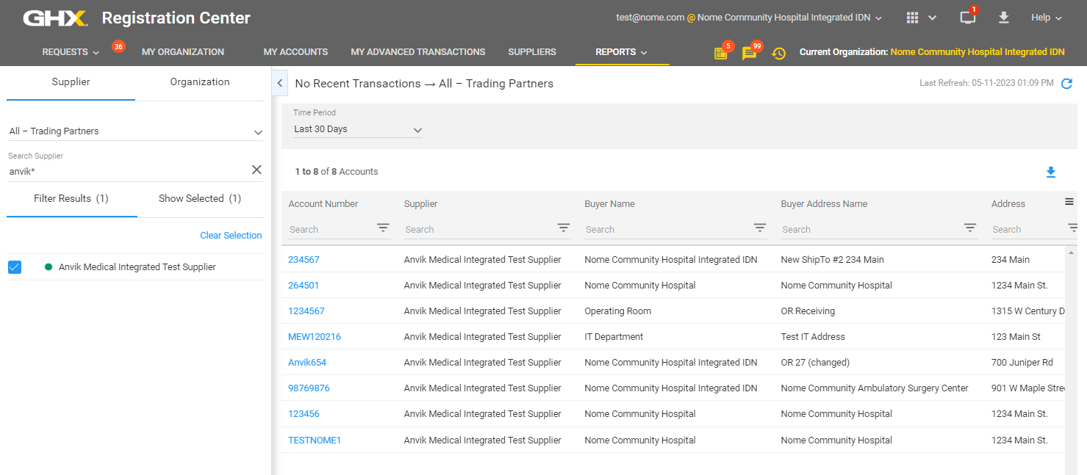
Task: Switch to the Organization tab
Action: [200, 82]
